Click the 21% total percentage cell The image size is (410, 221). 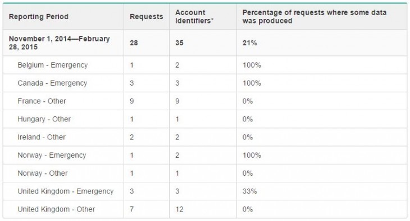(250, 43)
